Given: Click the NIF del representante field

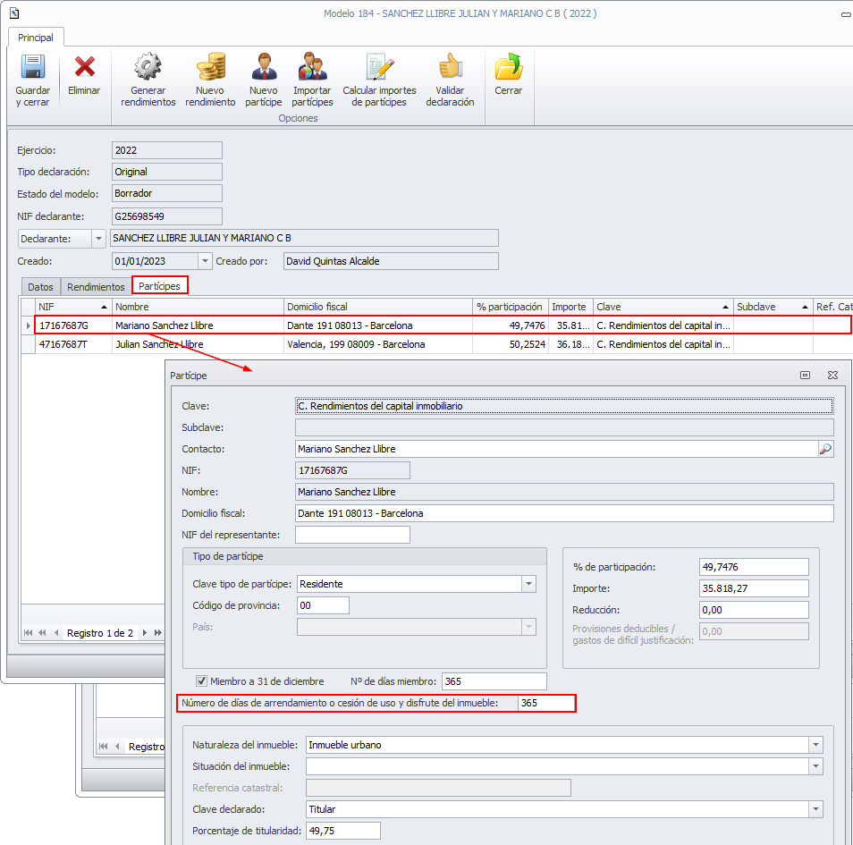Looking at the screenshot, I should (x=352, y=535).
